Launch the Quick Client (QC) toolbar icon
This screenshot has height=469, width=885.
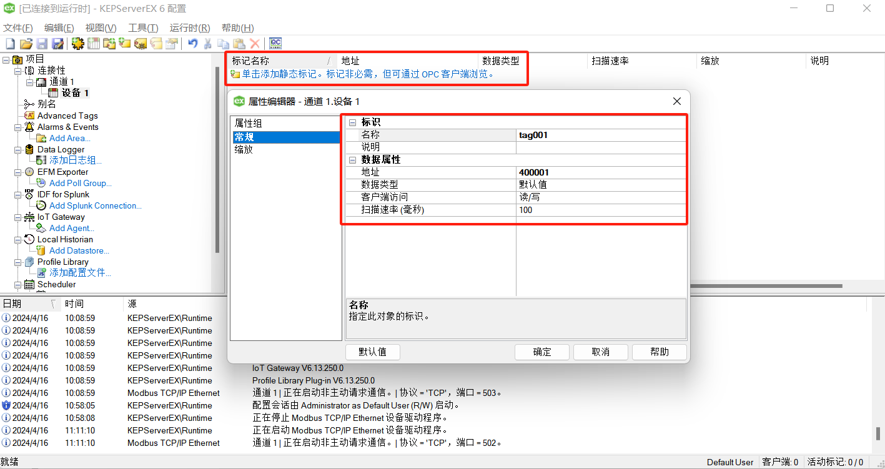coord(275,44)
